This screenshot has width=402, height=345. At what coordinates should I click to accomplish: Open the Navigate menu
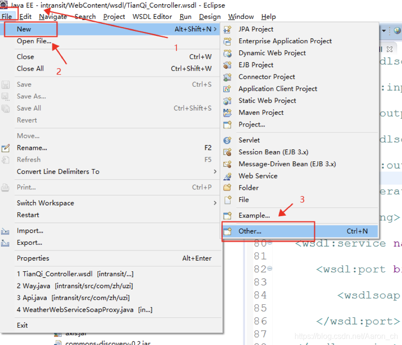coord(53,16)
